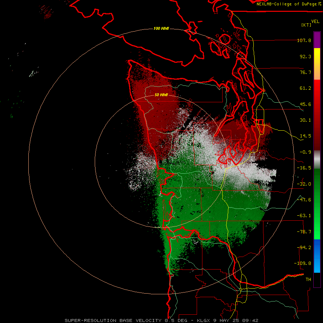
Task: Select the 107.8 legend value
Action: (x=304, y=40)
